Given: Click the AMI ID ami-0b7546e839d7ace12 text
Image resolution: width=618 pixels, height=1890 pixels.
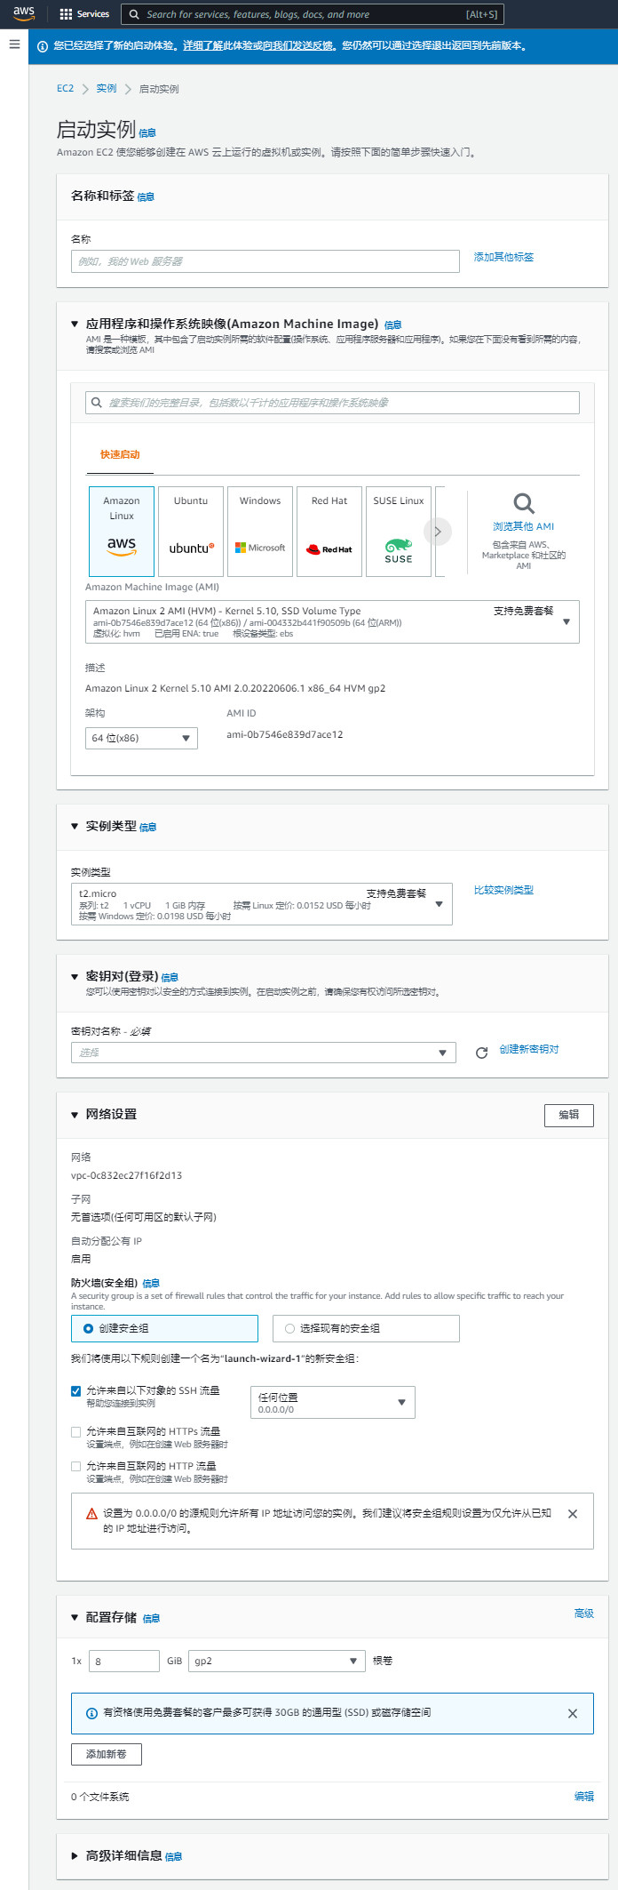Looking at the screenshot, I should 284,734.
